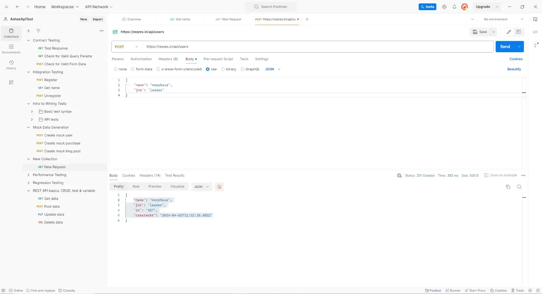Open the Environments sidebar panel
Screen dimensions: 542x294
click(11, 49)
